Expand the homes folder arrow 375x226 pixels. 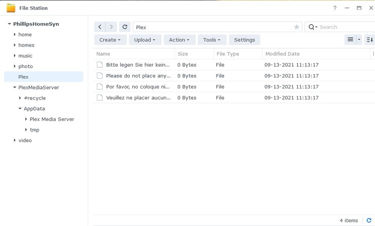[x=14, y=45]
